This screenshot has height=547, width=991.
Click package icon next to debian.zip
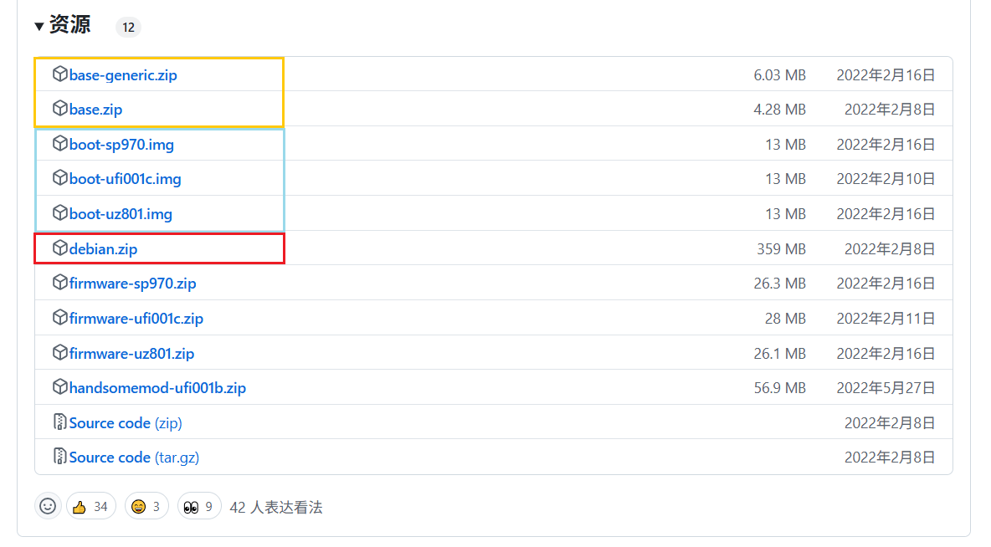click(x=59, y=248)
